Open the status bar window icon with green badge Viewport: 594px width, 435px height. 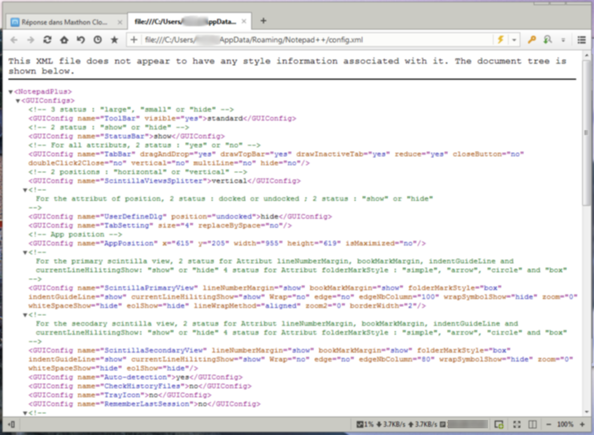[x=499, y=424]
